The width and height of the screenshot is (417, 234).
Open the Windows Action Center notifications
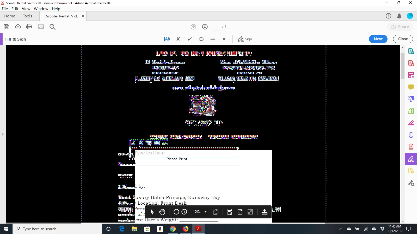pos(409,229)
